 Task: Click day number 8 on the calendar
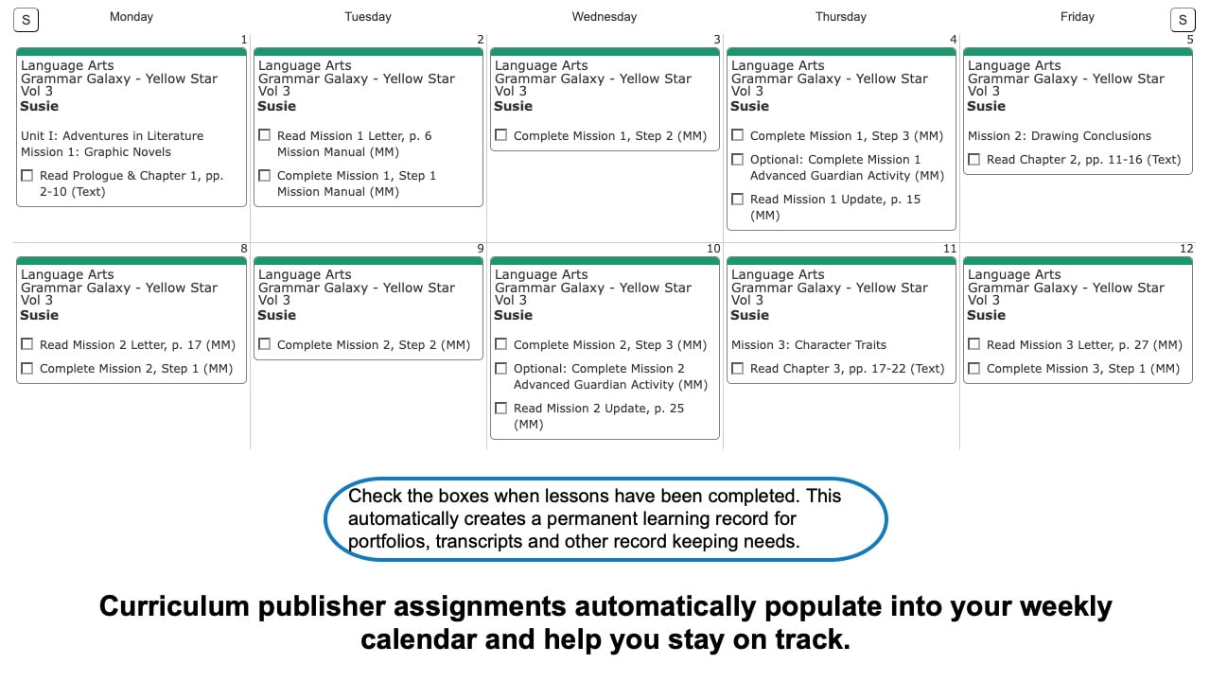(243, 249)
